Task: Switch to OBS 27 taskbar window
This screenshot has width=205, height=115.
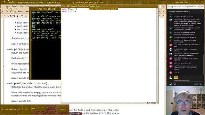Action: click(x=9, y=109)
